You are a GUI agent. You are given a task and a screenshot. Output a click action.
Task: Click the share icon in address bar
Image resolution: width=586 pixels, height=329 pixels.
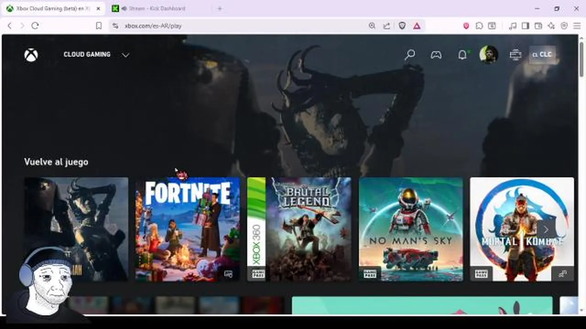(x=387, y=26)
